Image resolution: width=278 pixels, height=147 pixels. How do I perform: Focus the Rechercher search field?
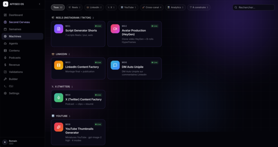click(254, 7)
